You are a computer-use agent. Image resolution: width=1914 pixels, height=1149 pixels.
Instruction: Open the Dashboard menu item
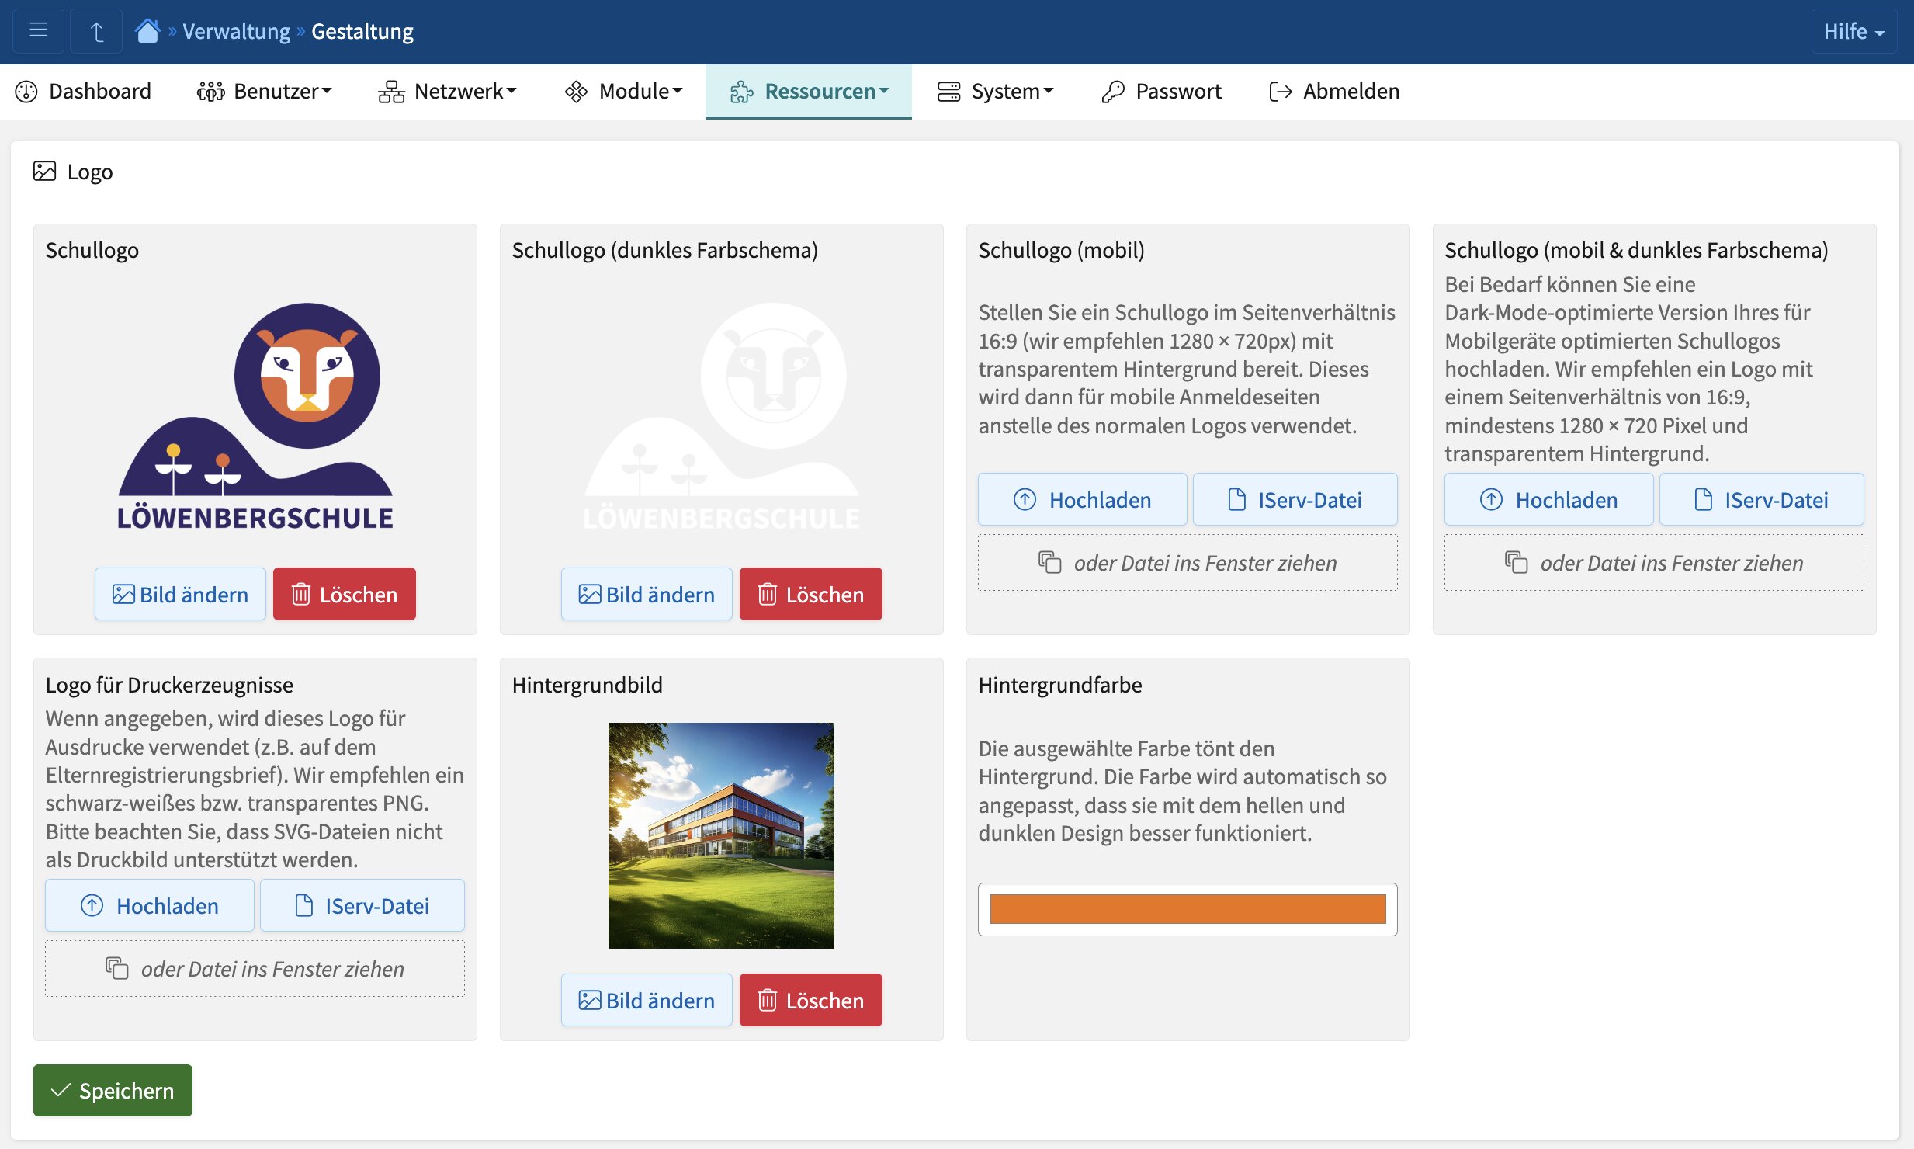[x=84, y=92]
